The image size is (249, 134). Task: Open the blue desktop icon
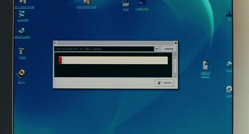[x=126, y=3]
